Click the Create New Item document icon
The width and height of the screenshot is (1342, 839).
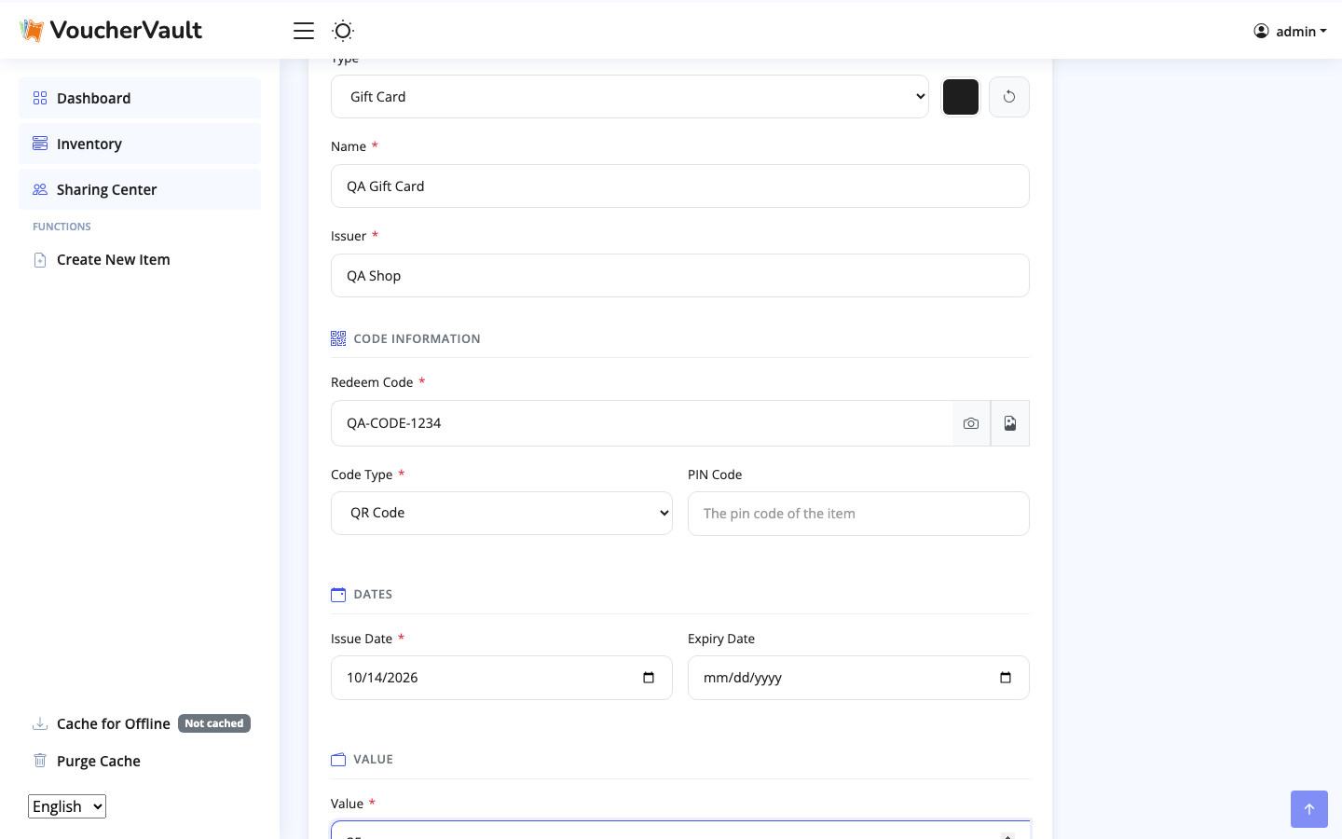coord(40,260)
